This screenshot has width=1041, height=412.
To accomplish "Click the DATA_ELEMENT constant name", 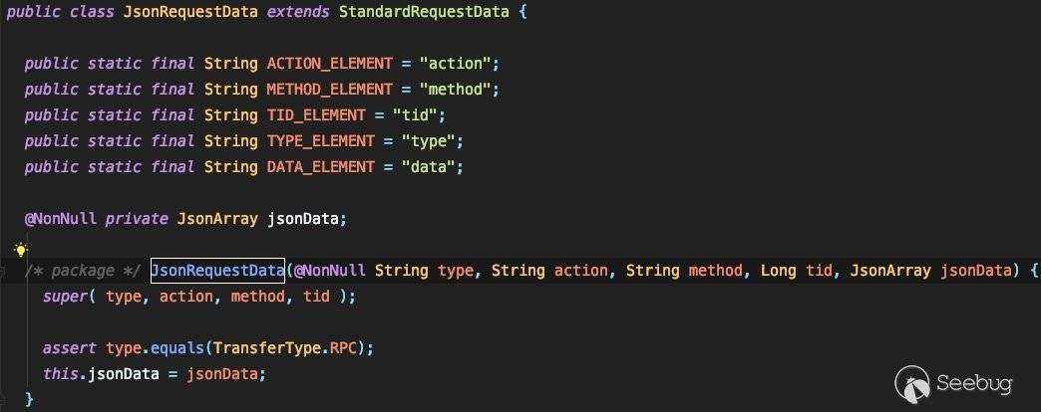I will coord(315,167).
